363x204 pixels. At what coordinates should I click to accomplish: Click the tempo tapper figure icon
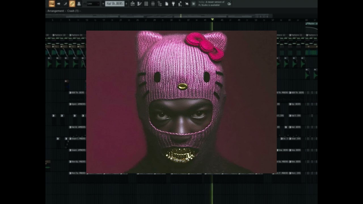click(x=180, y=4)
